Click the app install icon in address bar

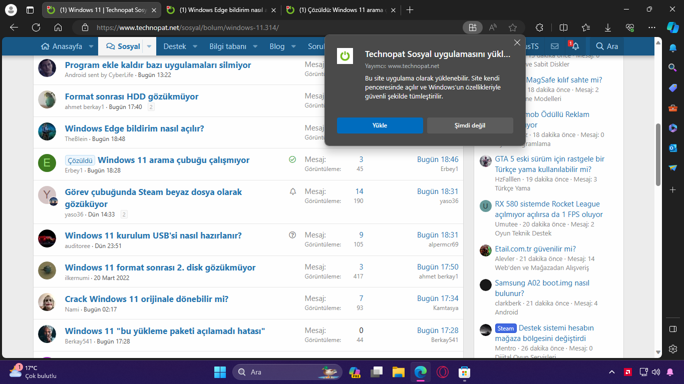click(472, 27)
